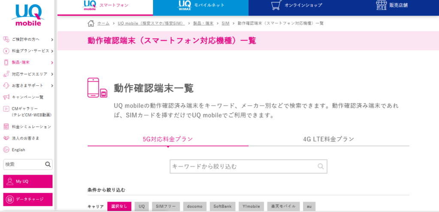Image resolution: width=439 pixels, height=212 pixels.
Task: Expand the ご検討中の方へ menu chevron
Action: click(x=52, y=40)
